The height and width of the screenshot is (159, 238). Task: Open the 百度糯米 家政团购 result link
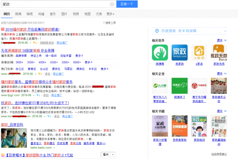coord(39,155)
